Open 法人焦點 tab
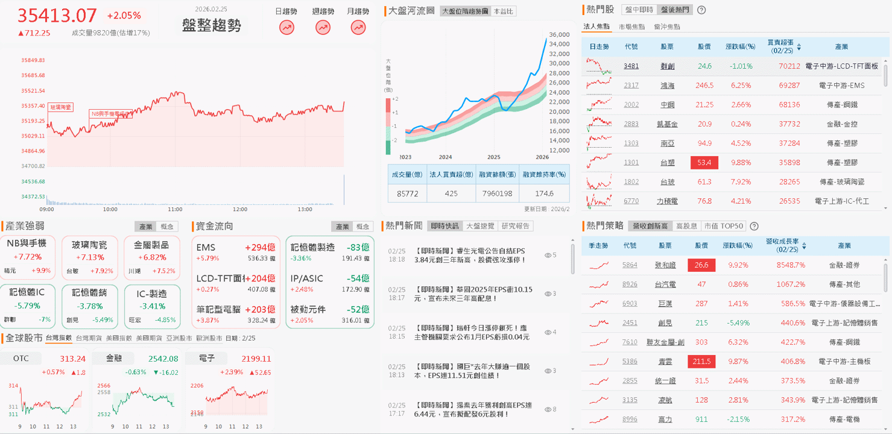 pos(596,27)
